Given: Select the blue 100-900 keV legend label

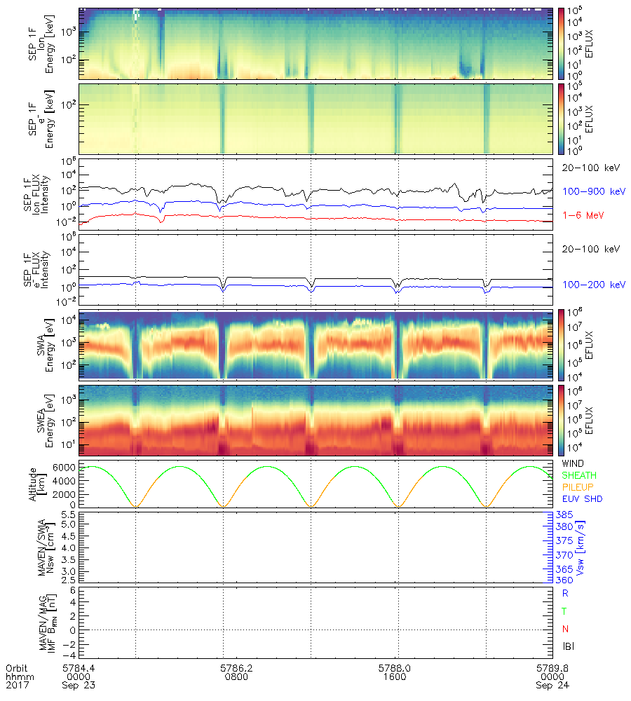Looking at the screenshot, I should [x=592, y=191].
